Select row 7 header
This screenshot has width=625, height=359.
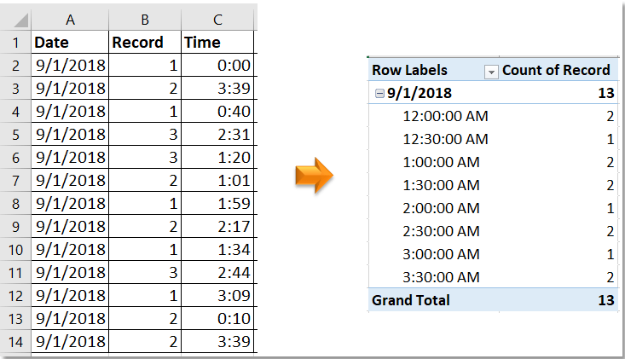tap(14, 180)
